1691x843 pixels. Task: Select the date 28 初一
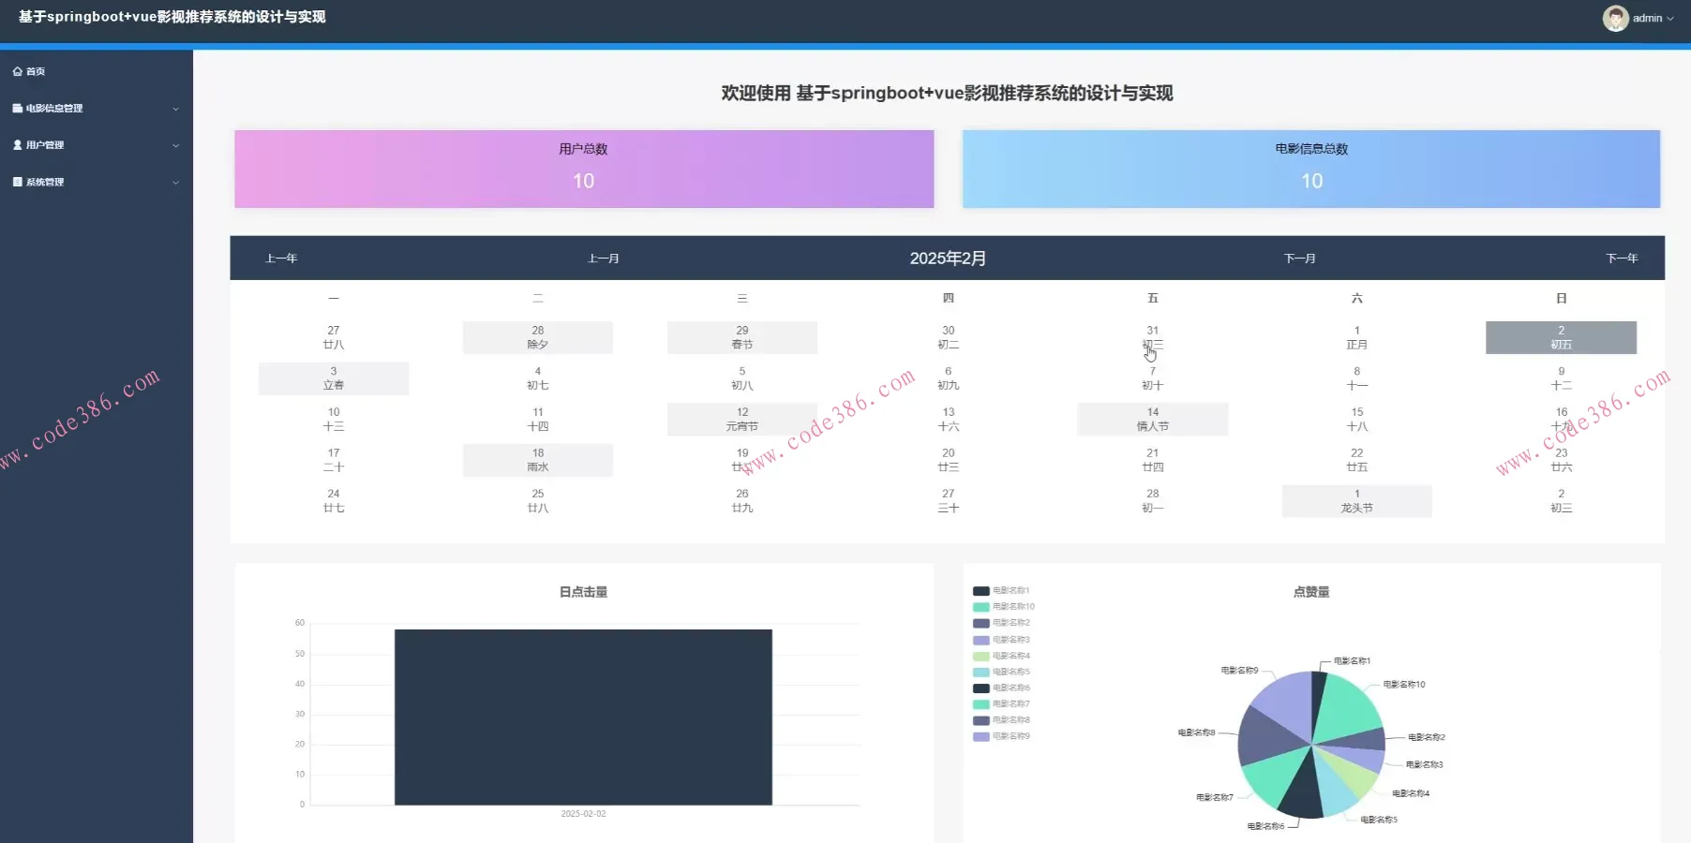pyautogui.click(x=1153, y=501)
